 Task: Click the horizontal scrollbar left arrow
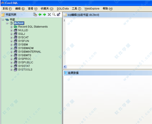pyautogui.click(x=65, y=67)
